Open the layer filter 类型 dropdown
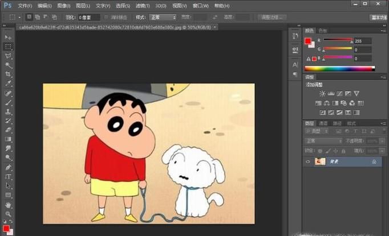The height and width of the screenshot is (236, 389). 317,131
